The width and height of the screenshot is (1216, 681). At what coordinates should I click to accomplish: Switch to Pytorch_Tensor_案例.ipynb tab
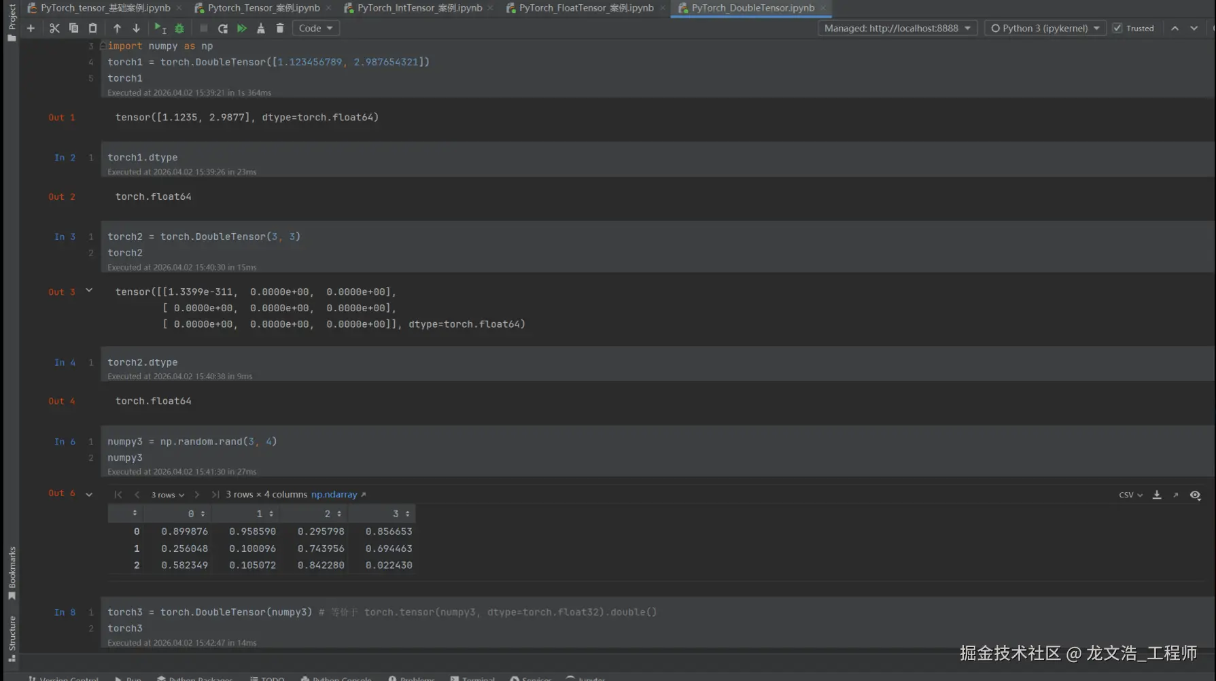pos(264,7)
